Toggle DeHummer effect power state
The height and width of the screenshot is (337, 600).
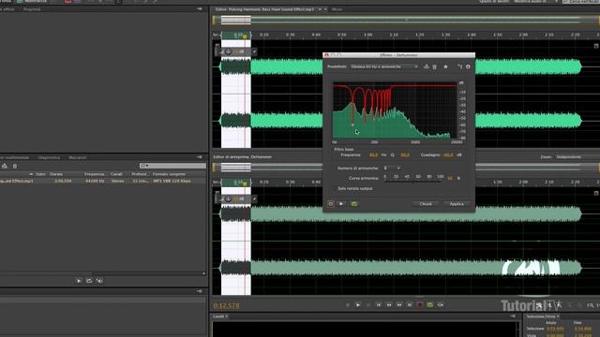331,204
